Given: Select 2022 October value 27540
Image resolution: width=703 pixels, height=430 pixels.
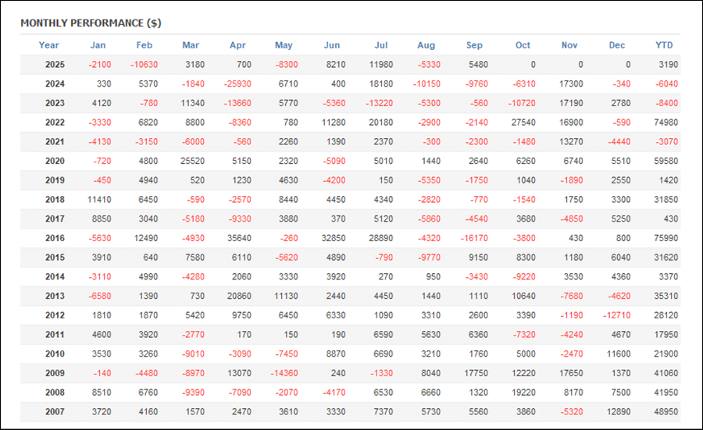Looking at the screenshot, I should click(522, 123).
